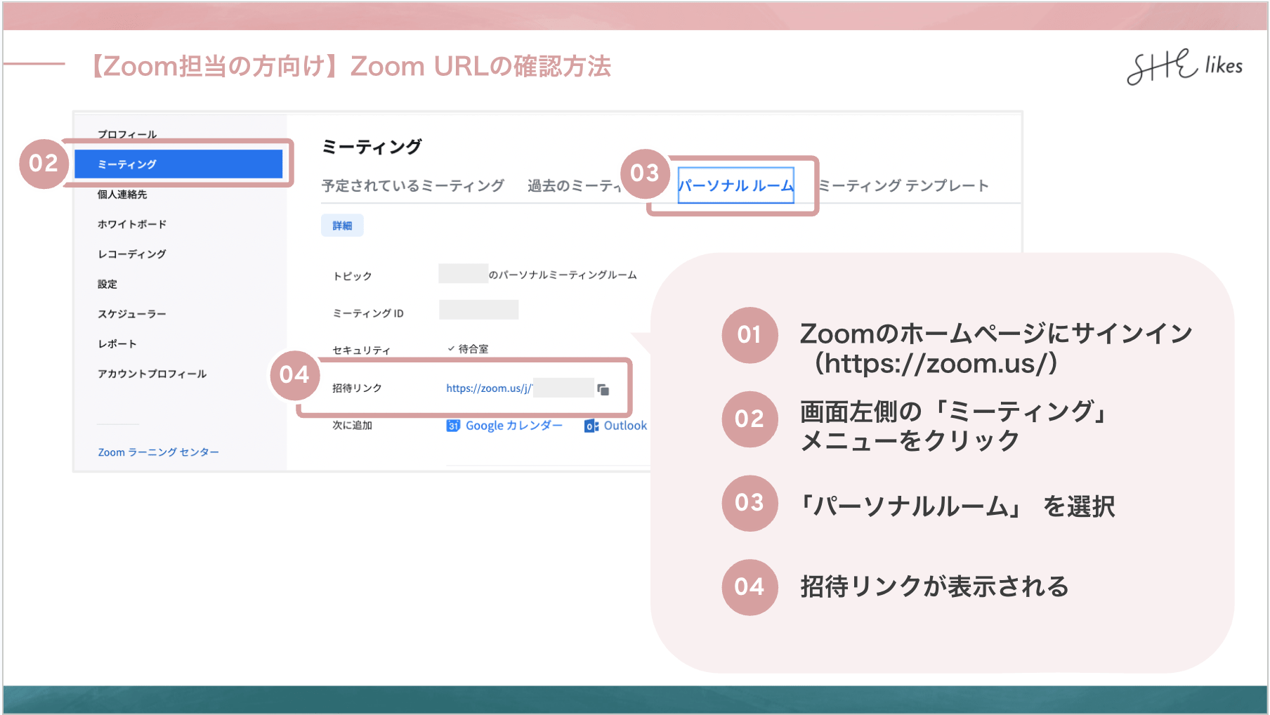
Task: Click the text 「パーソナルルーム」 を選択
Action: coord(958,506)
